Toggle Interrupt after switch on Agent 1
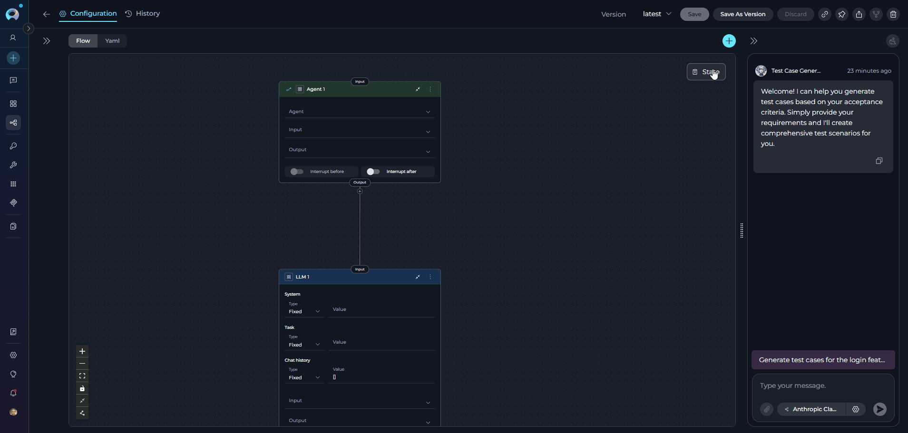 [373, 172]
